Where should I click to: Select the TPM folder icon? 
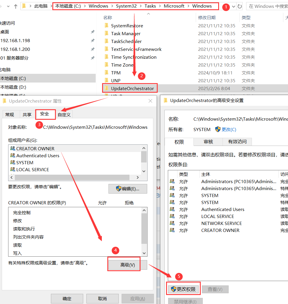106,73
